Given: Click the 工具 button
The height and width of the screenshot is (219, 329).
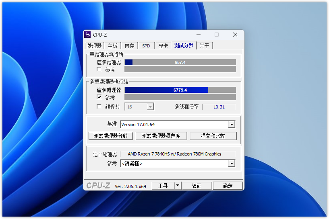Looking at the screenshot, I should pyautogui.click(x=163, y=186).
